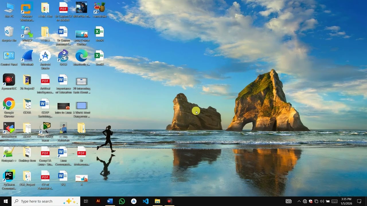Select the Android Studio desktop shortcut
Screen dimensions: 367x206
(x=45, y=60)
